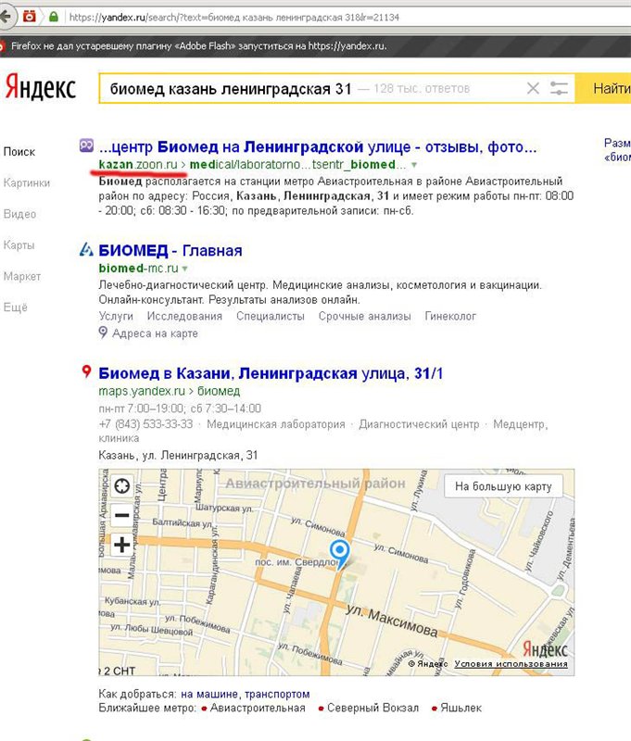Click maps.yandex.ru green URL
Image resolution: width=631 pixels, height=741 pixels.
[142, 391]
